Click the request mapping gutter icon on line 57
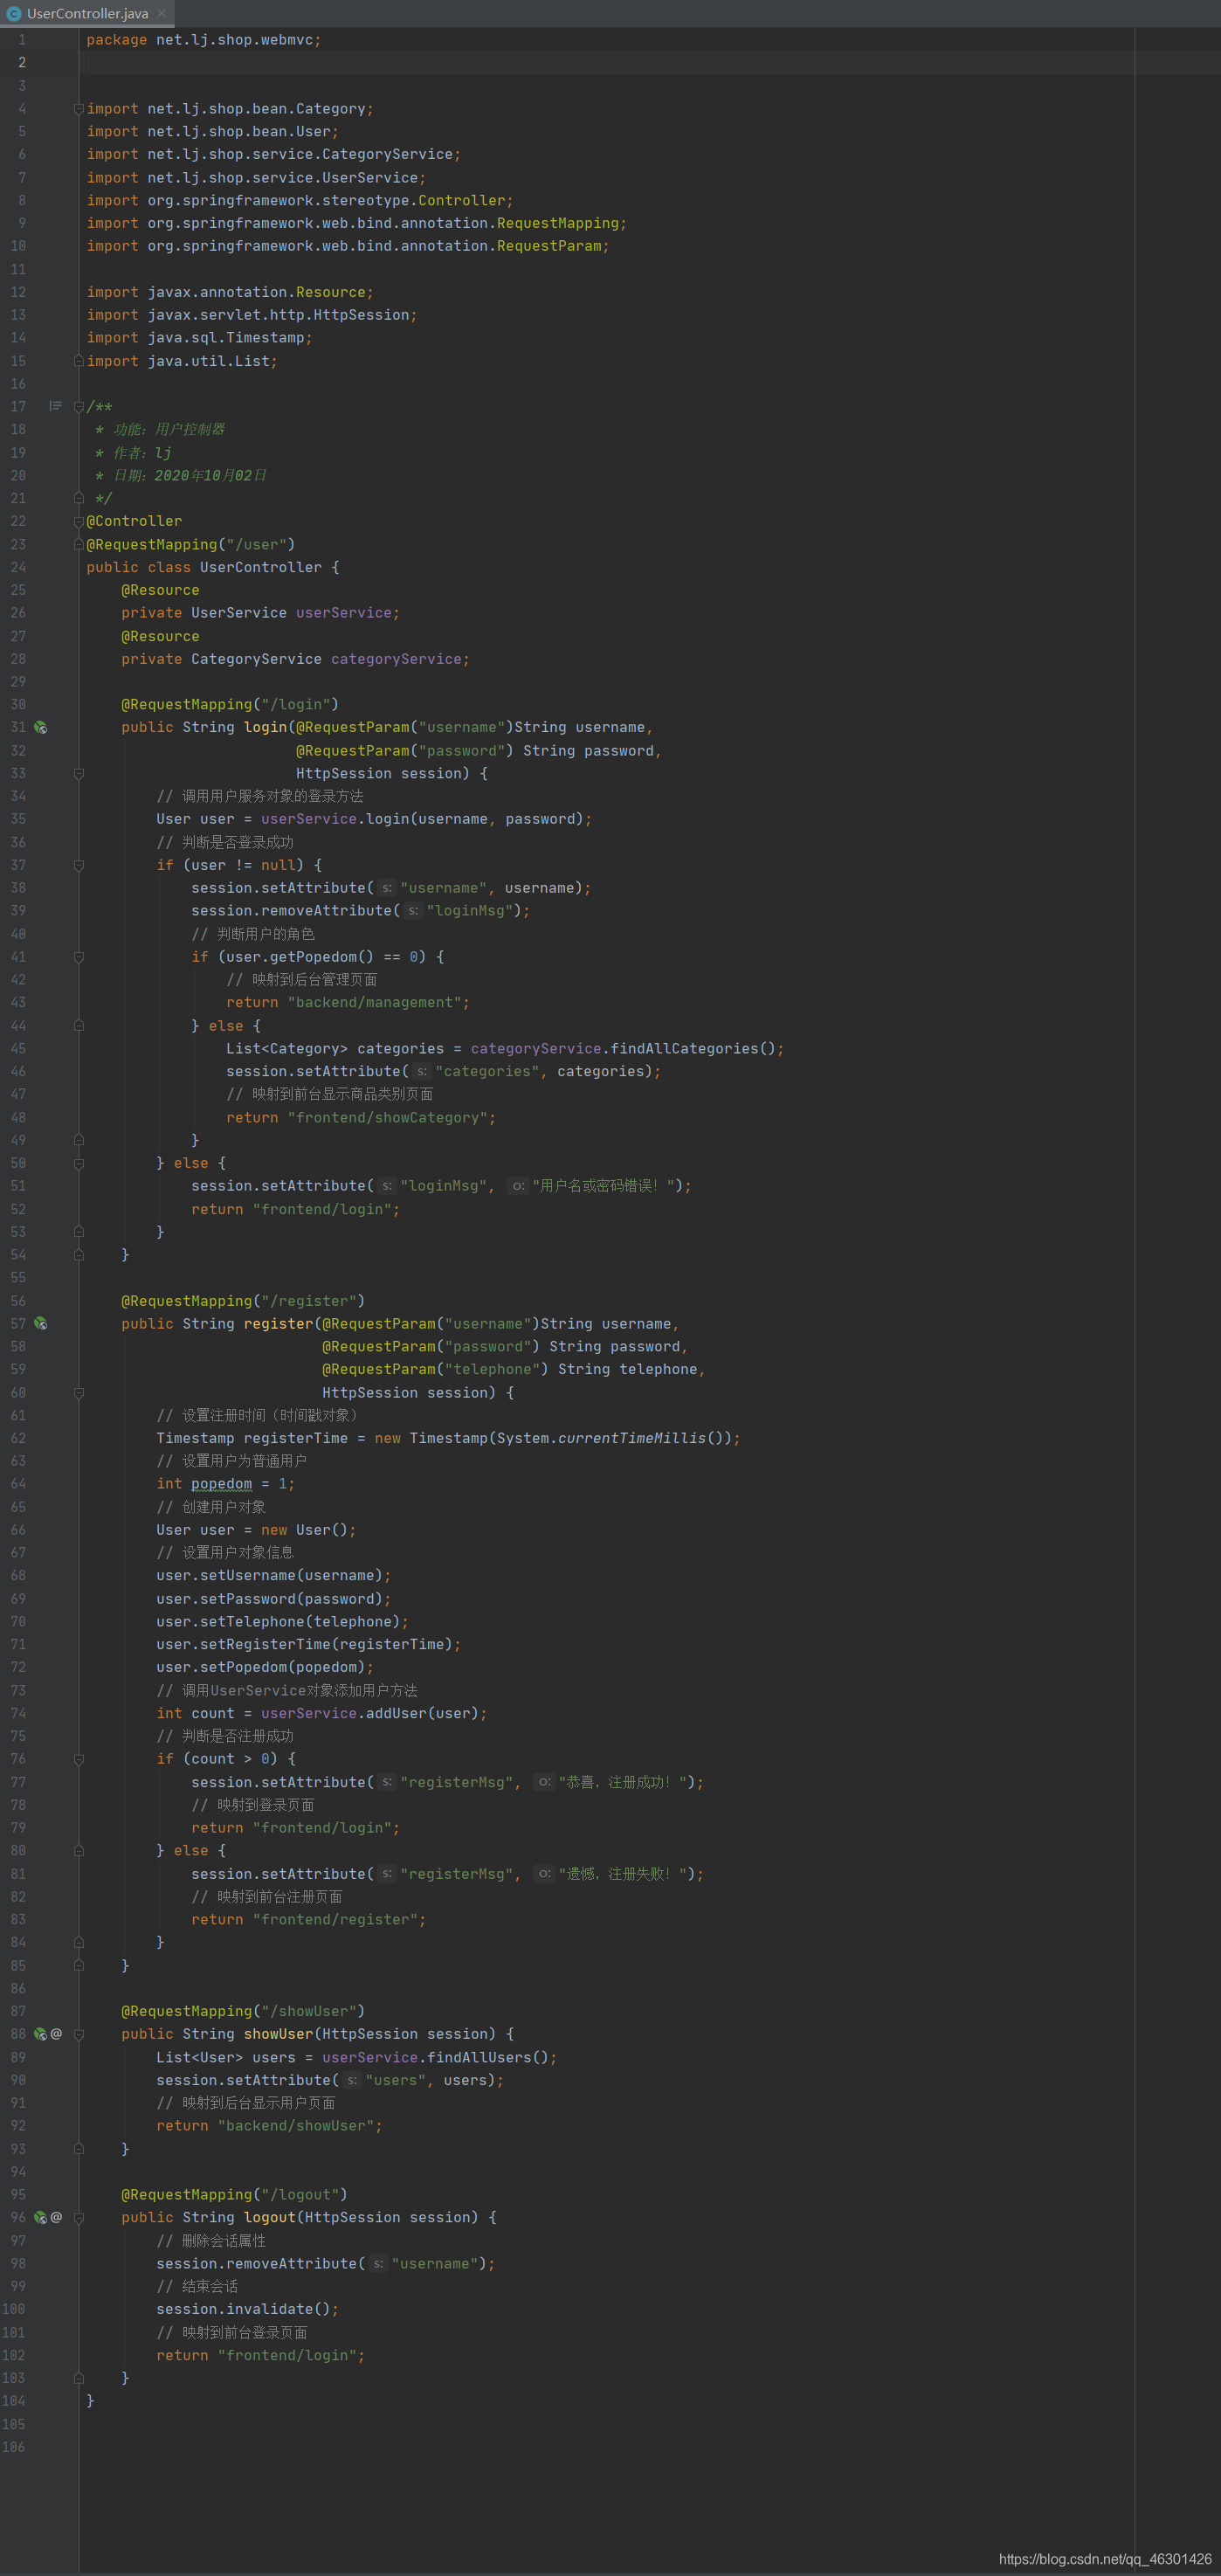The image size is (1221, 2576). 41,1323
